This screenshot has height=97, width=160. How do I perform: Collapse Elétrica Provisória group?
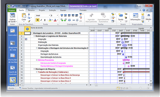click(x=37, y=60)
